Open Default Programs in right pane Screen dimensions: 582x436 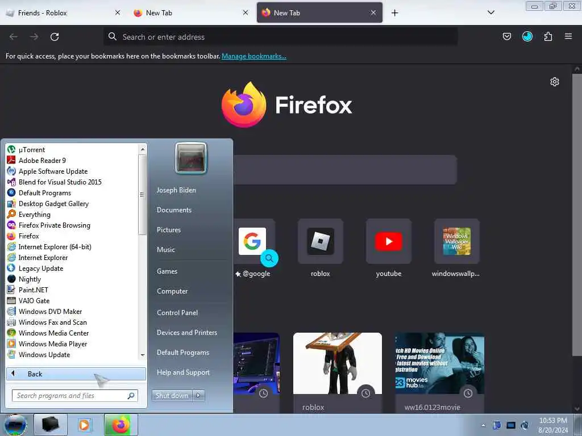pyautogui.click(x=183, y=353)
